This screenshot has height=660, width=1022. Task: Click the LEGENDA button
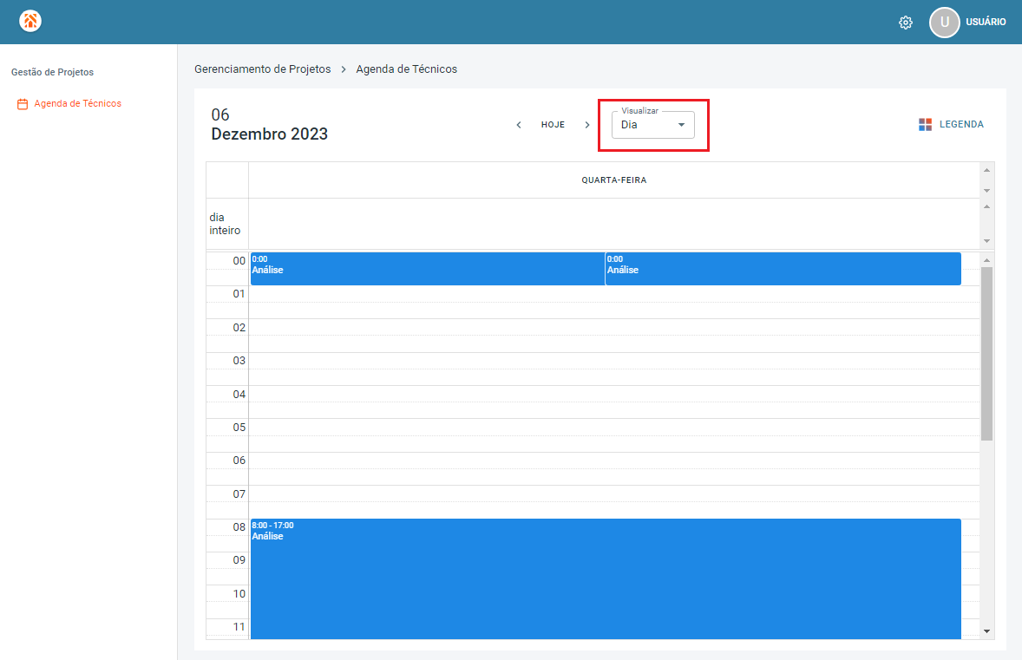click(961, 124)
